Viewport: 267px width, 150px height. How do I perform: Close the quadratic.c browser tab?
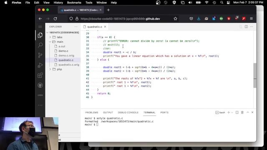[101, 10]
